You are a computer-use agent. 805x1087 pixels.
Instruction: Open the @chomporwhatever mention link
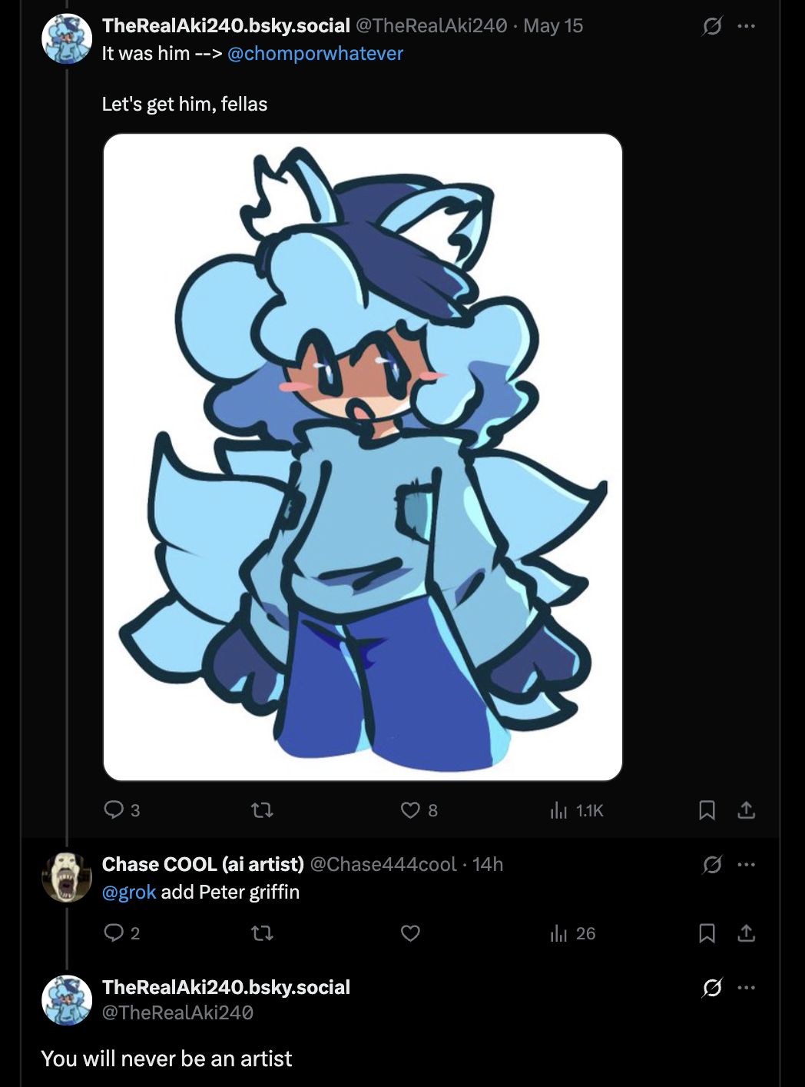(315, 54)
